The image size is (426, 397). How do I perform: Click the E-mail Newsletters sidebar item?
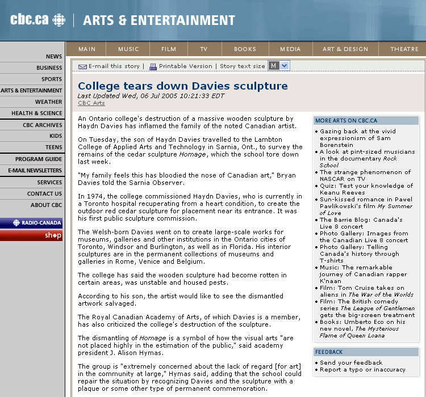[x=35, y=171]
